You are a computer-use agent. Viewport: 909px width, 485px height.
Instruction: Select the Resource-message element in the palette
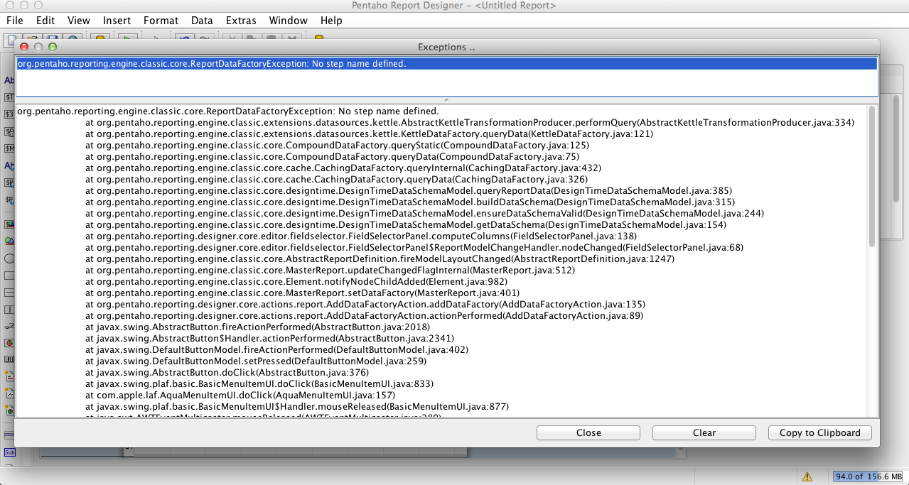pos(9,200)
